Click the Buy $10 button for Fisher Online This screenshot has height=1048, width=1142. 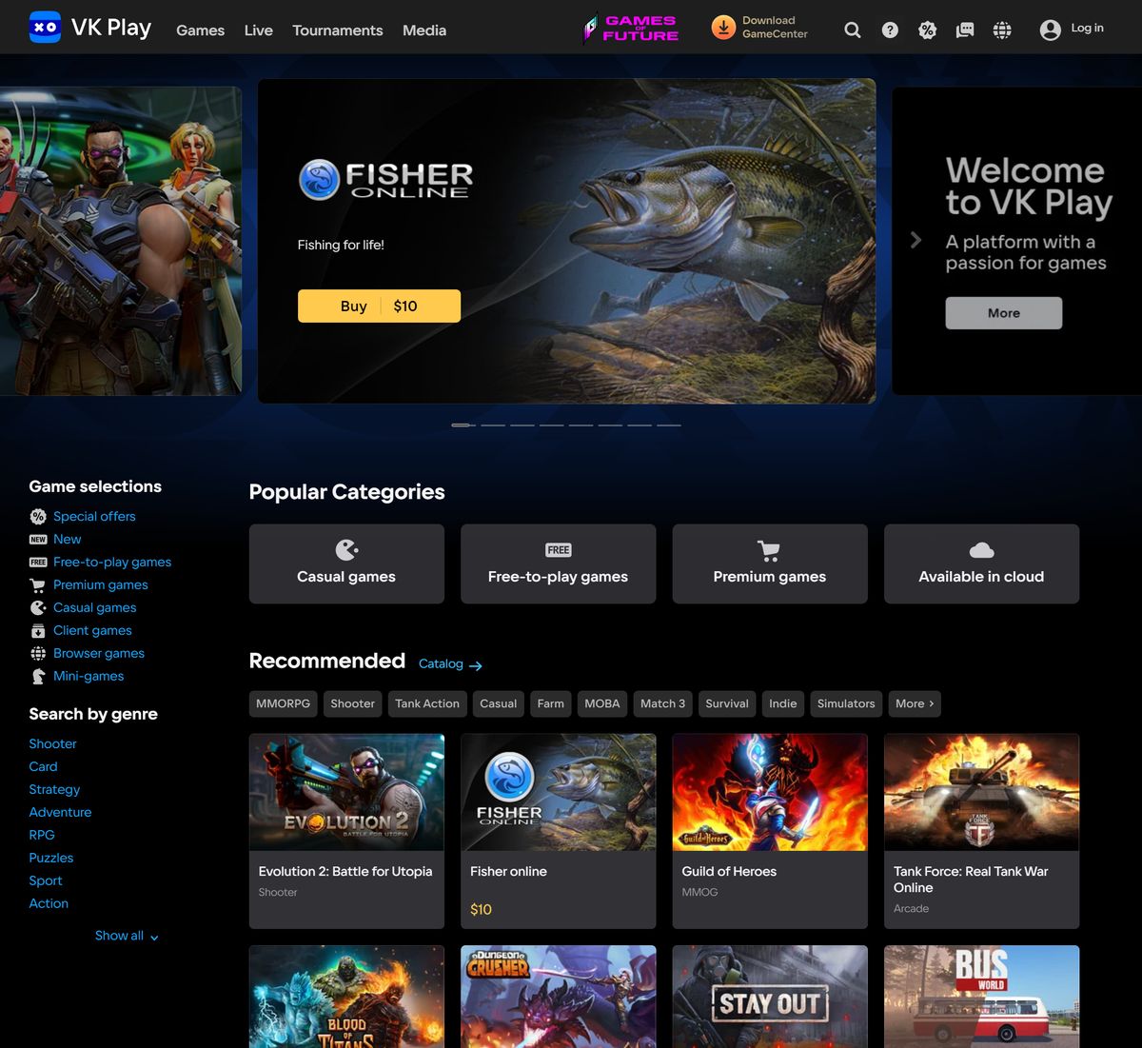tap(379, 306)
